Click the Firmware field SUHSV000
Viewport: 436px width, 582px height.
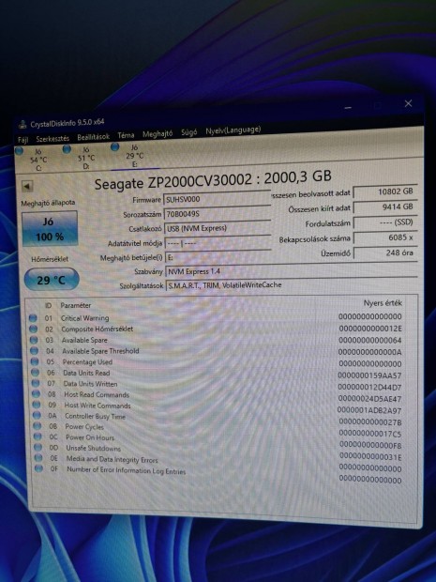point(217,199)
